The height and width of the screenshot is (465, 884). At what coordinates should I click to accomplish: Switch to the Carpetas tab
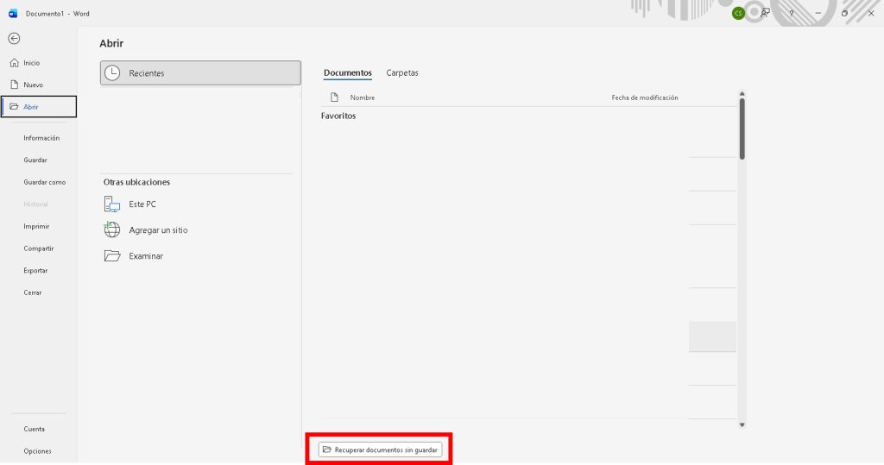click(402, 73)
